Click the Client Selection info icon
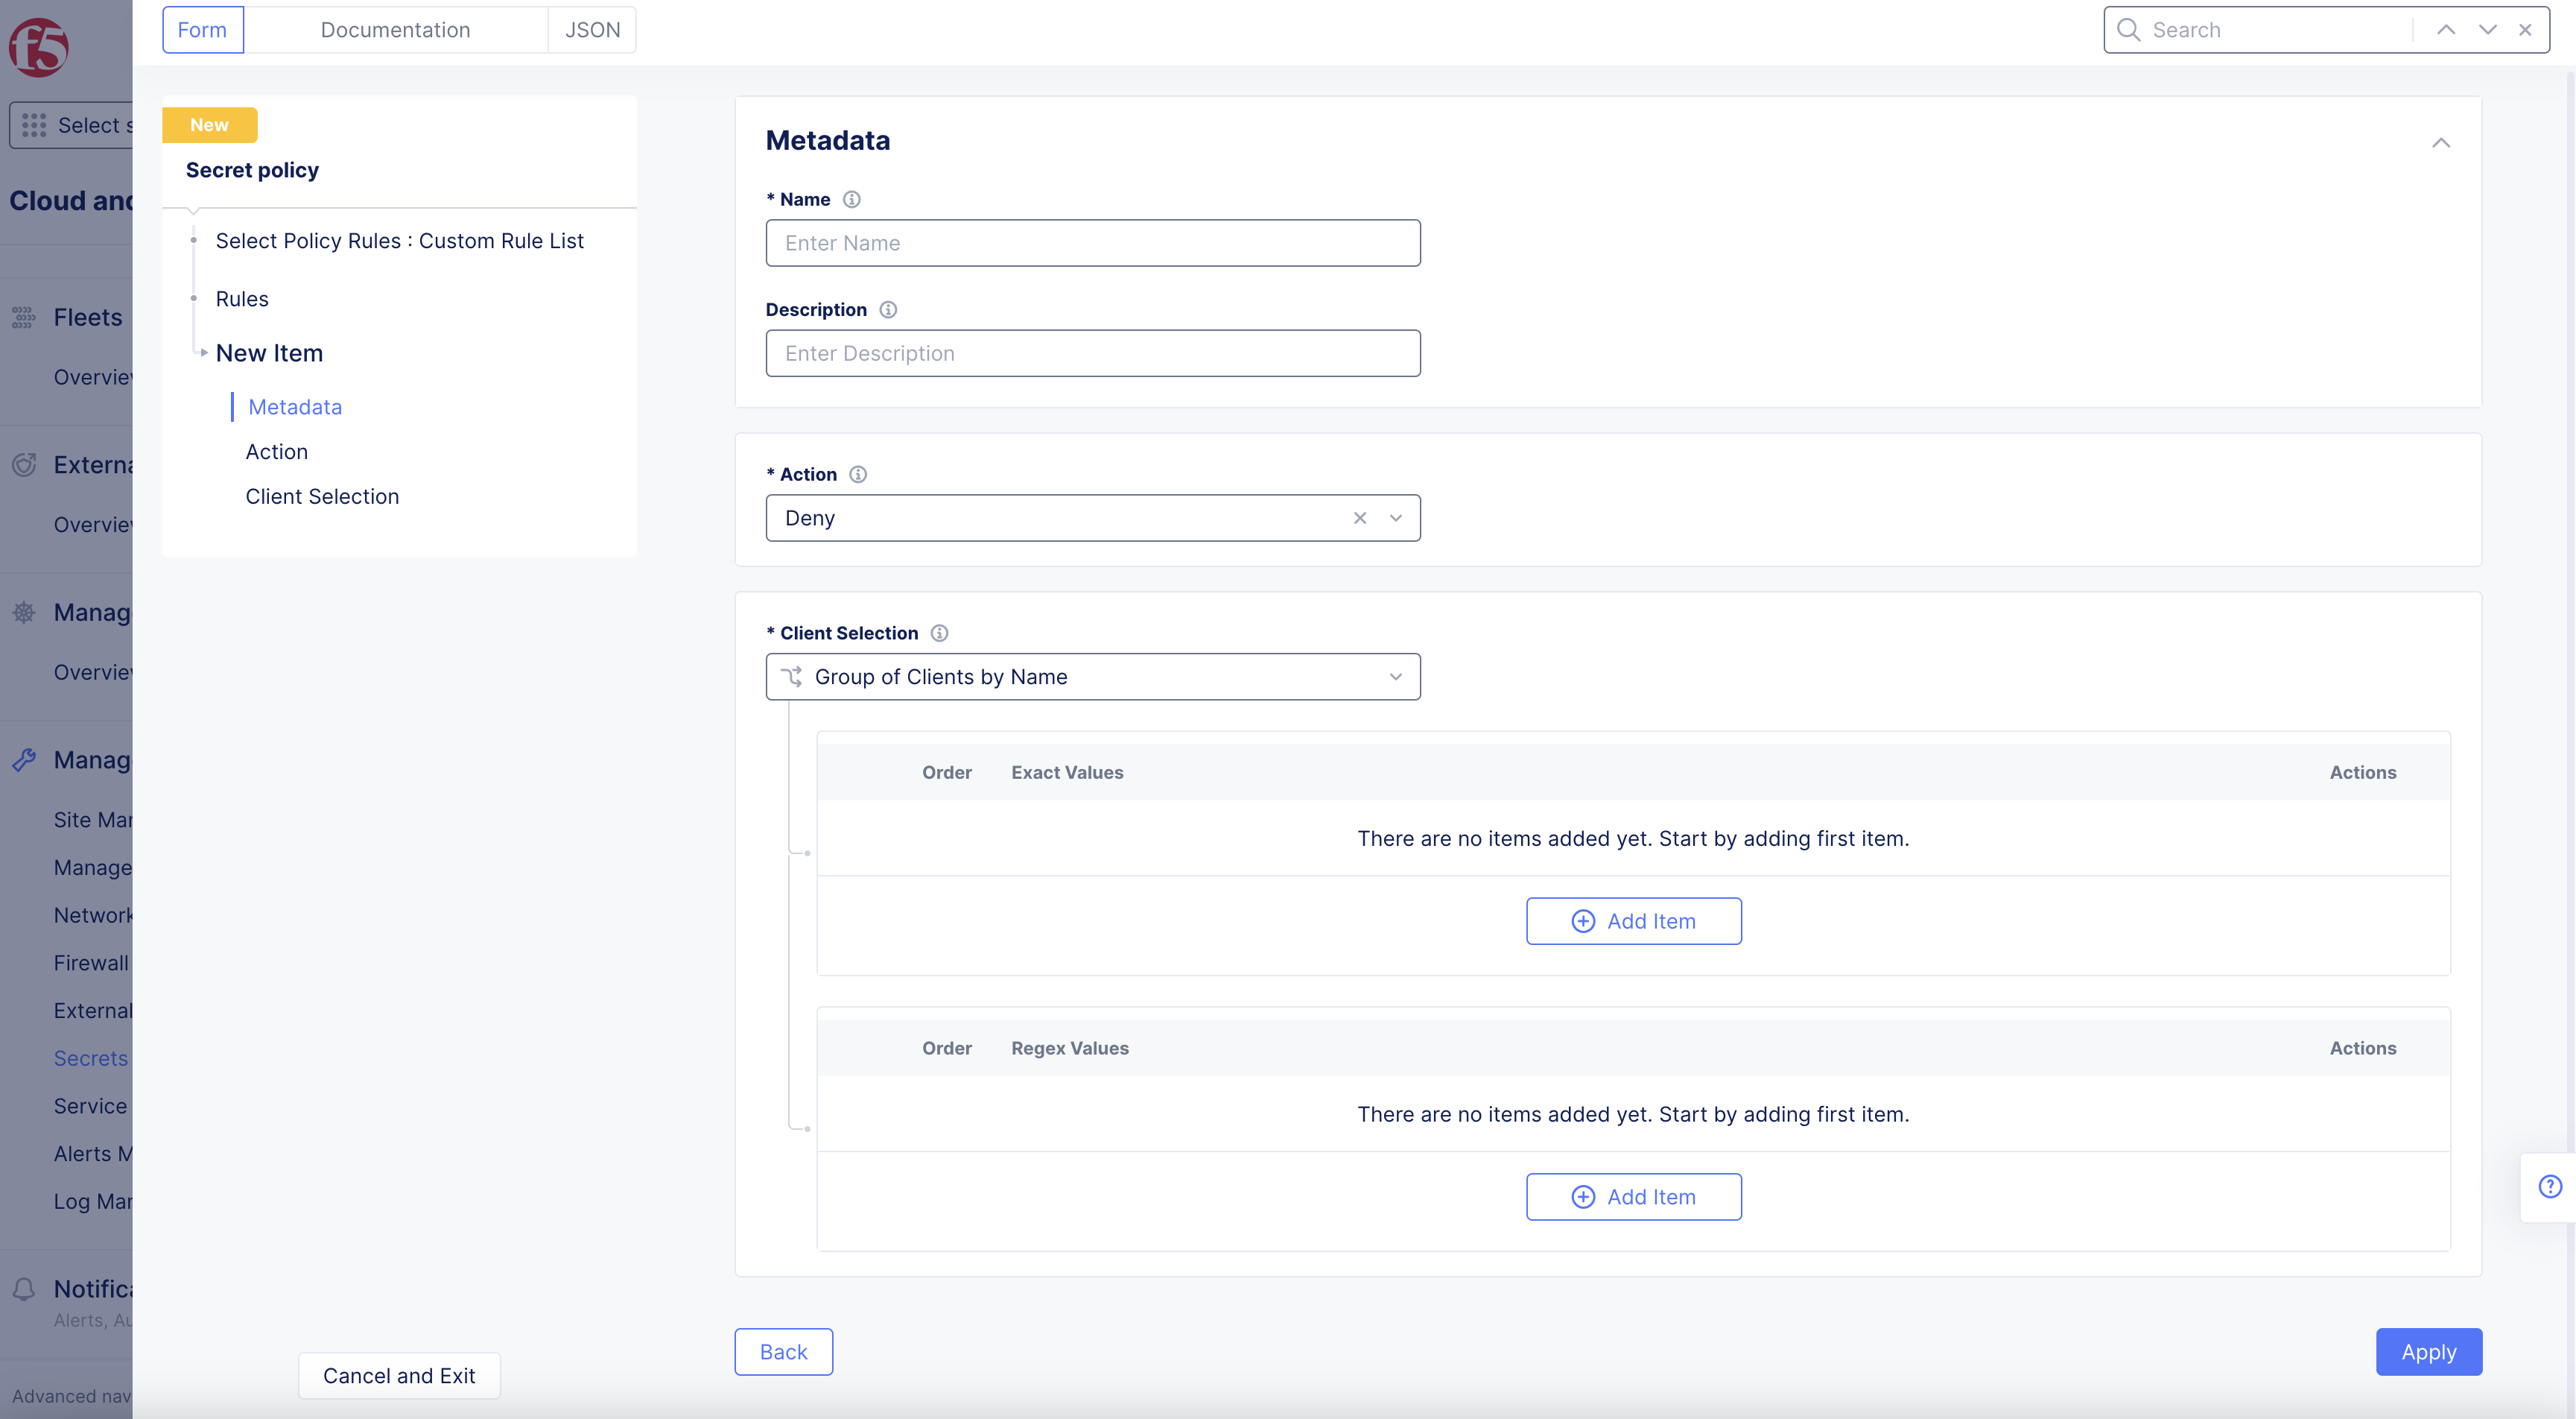Image resolution: width=2576 pixels, height=1419 pixels. (939, 633)
